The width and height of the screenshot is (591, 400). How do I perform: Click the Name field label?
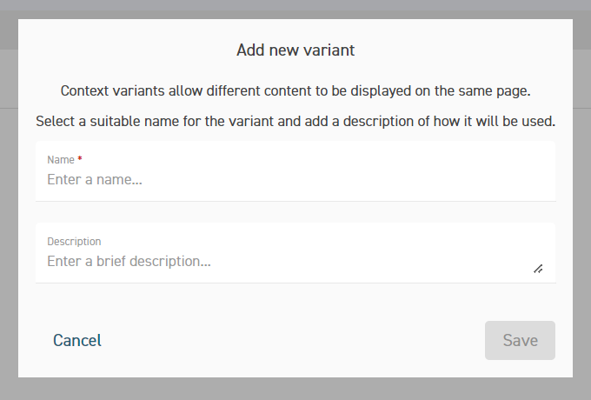pyautogui.click(x=61, y=160)
